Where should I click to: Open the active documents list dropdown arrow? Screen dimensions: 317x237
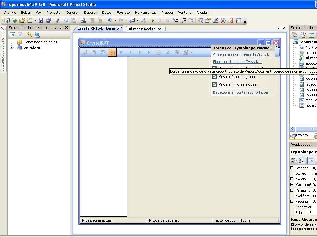coord(278,28)
